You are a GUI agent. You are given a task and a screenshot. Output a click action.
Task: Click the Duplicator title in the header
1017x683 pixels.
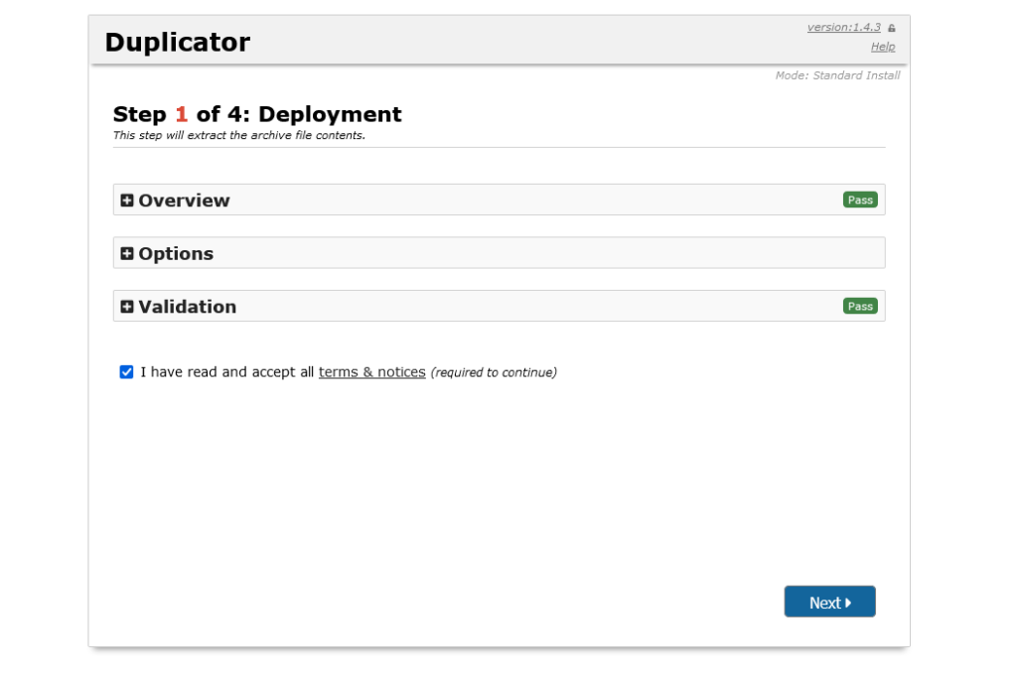[178, 42]
